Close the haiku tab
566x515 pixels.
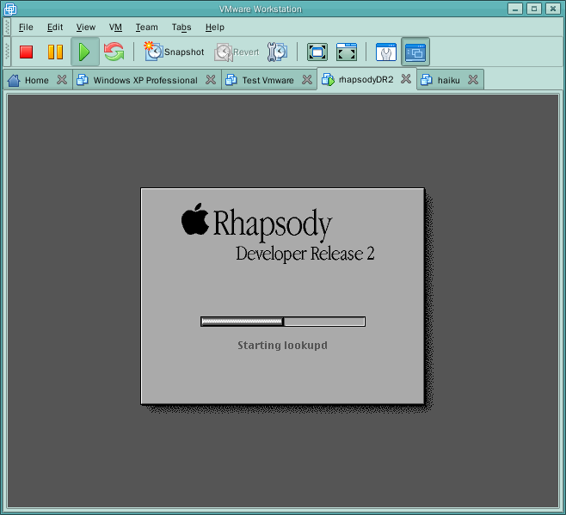click(x=473, y=79)
